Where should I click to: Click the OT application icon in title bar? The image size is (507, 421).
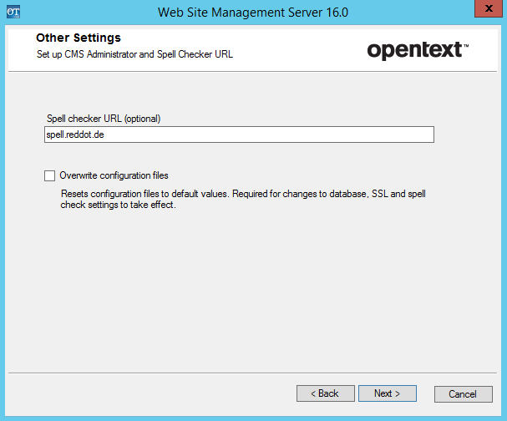[x=13, y=12]
